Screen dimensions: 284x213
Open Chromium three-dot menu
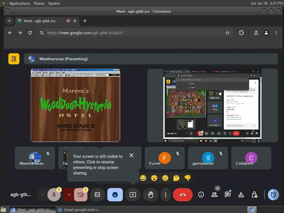(276, 33)
